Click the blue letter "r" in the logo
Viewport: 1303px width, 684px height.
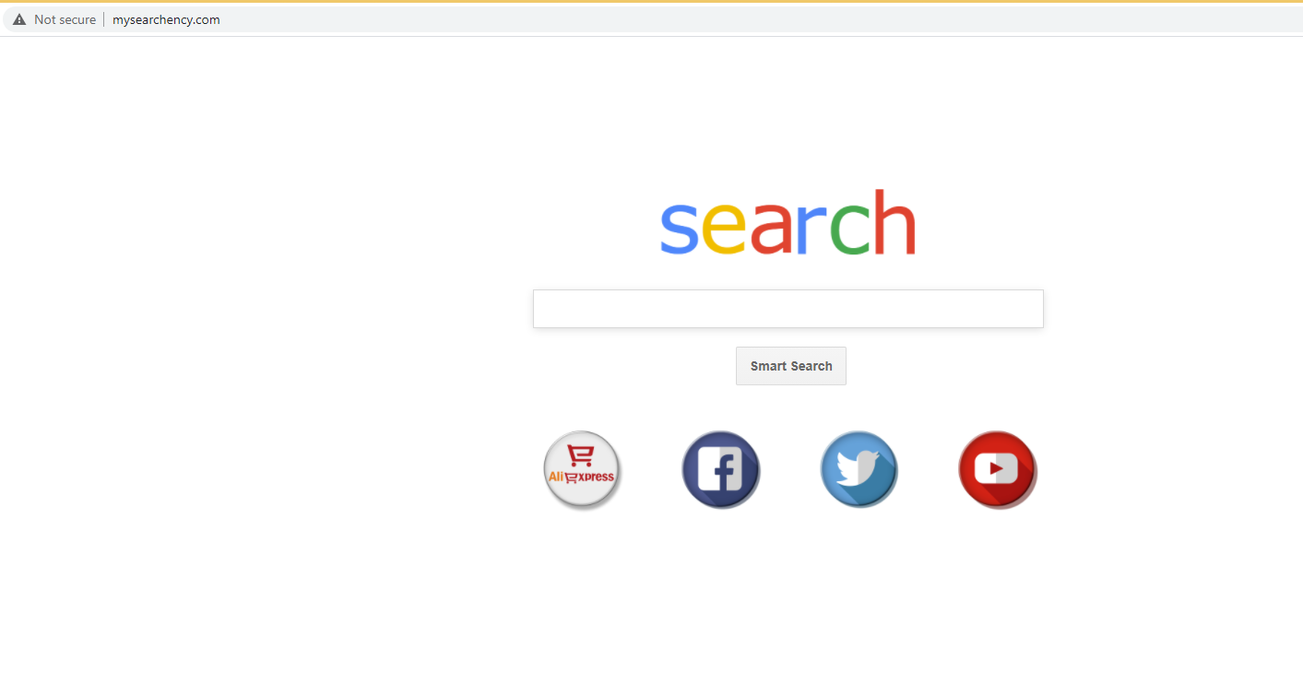(x=811, y=230)
